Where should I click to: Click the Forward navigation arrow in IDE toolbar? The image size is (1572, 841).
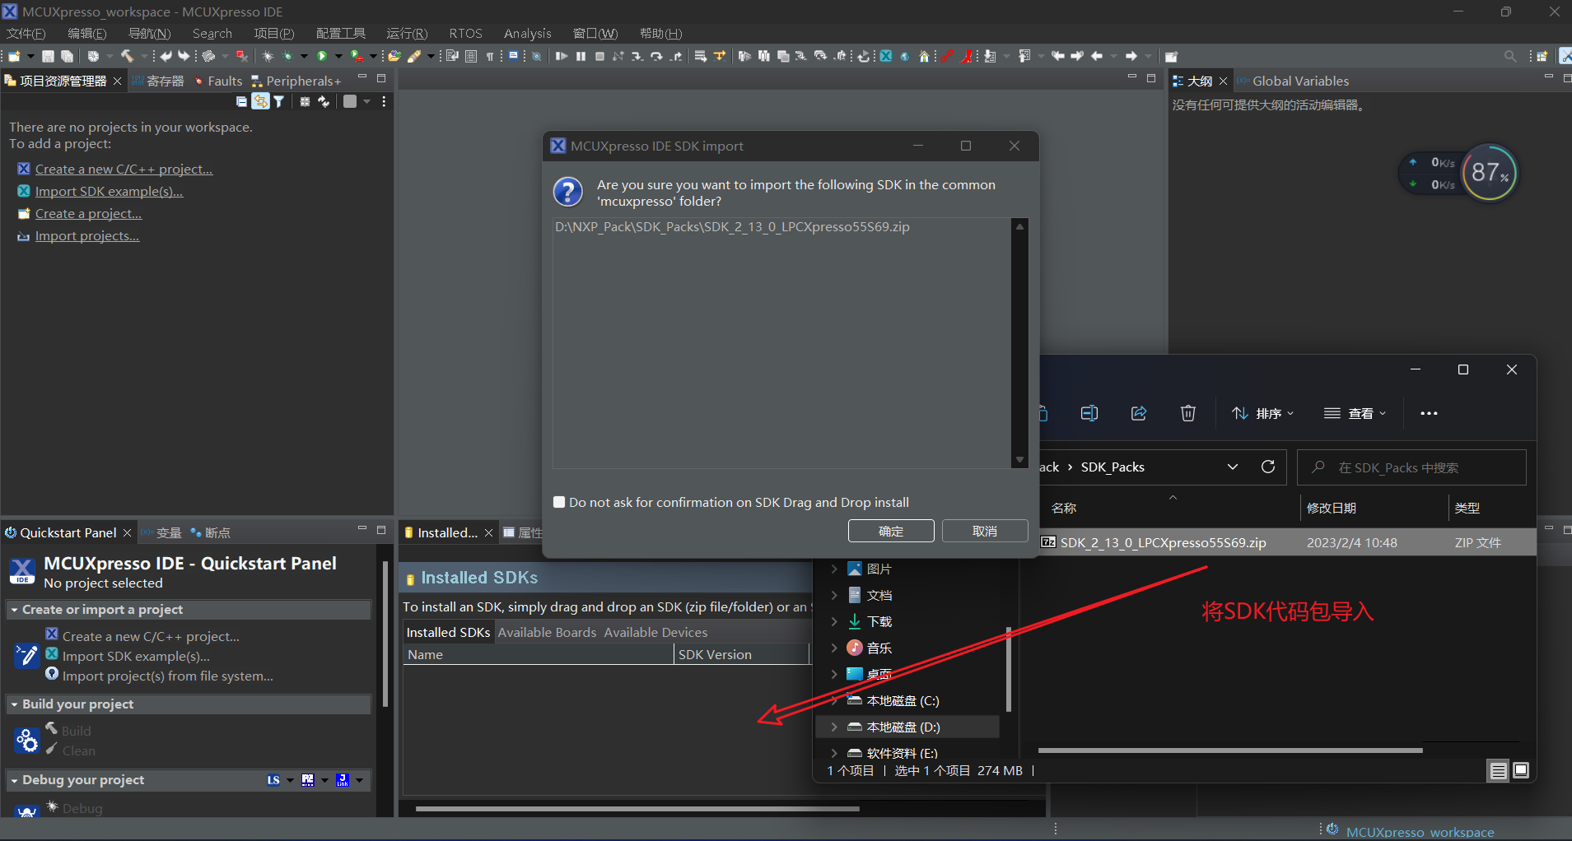[x=1131, y=56]
